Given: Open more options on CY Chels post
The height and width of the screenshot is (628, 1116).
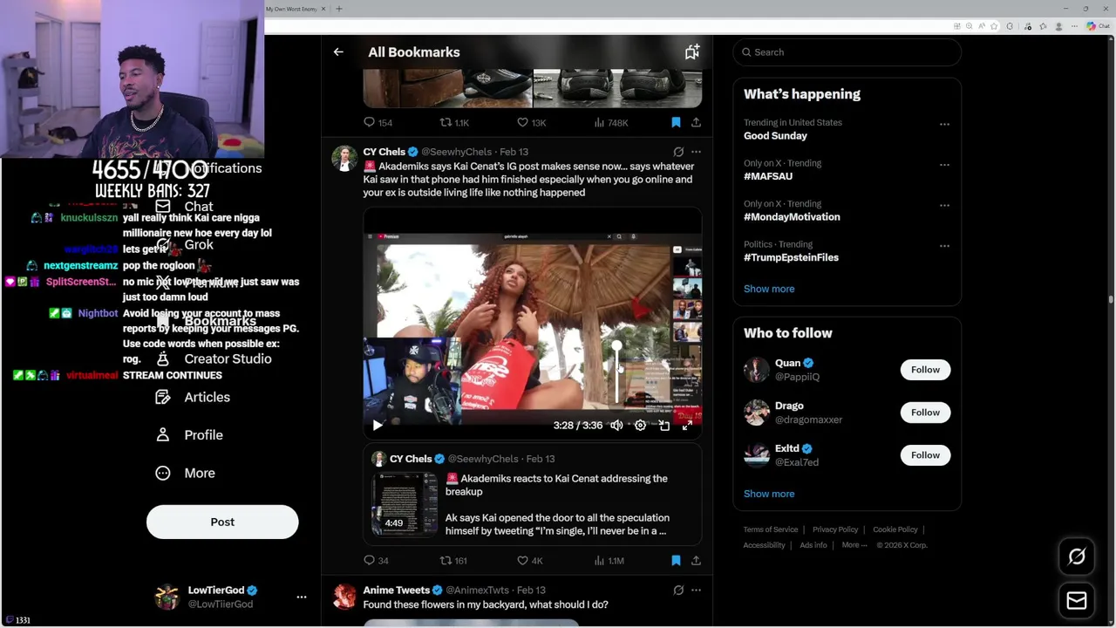Looking at the screenshot, I should point(696,152).
